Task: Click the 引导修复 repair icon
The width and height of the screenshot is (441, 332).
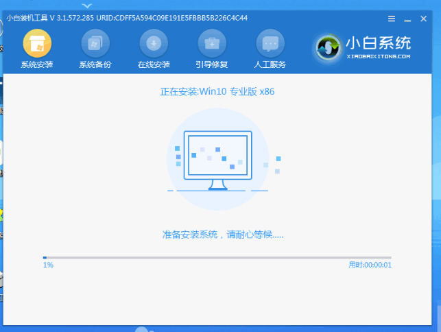Action: 212,44
